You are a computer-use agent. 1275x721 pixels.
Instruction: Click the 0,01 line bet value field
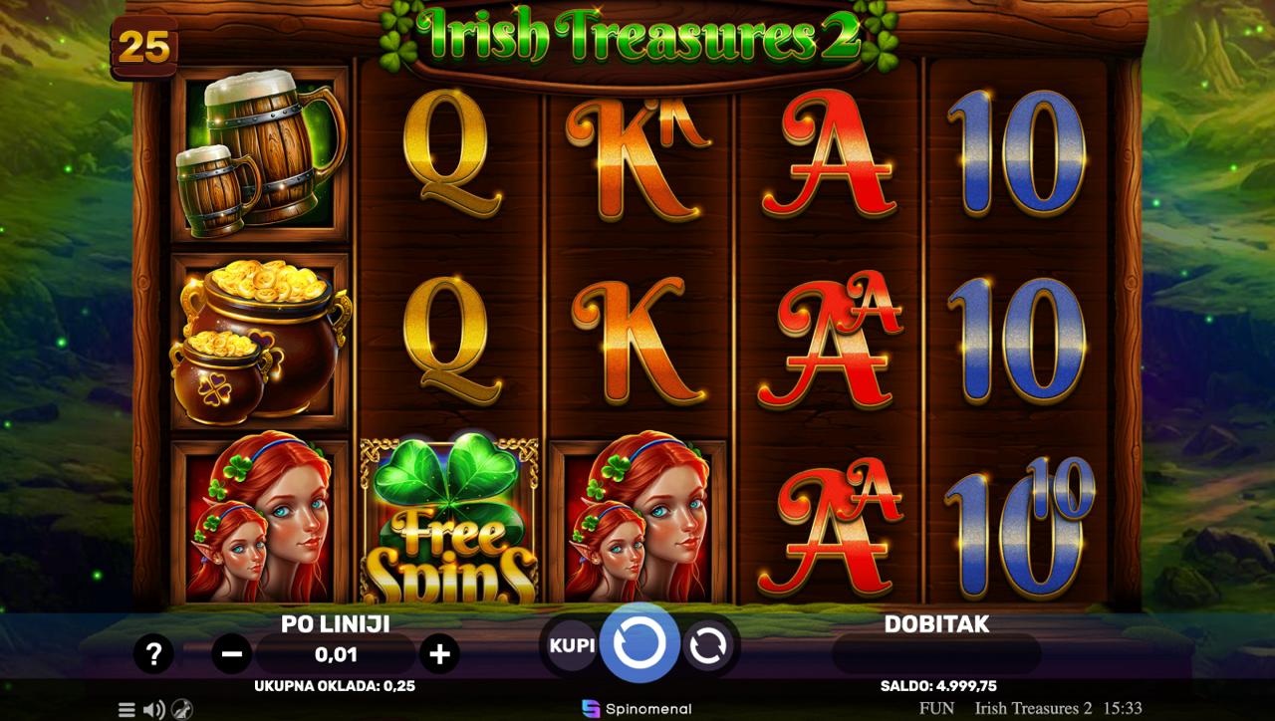[336, 654]
